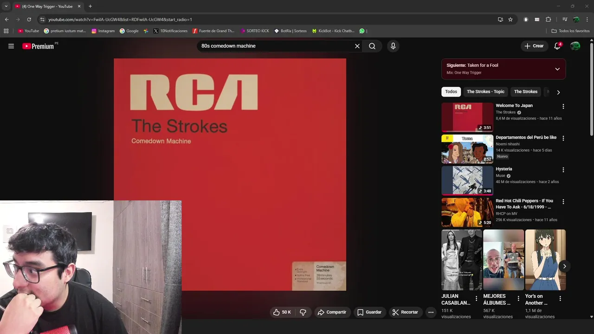Open the tab search dropdown
The image size is (594, 334).
click(x=6, y=6)
